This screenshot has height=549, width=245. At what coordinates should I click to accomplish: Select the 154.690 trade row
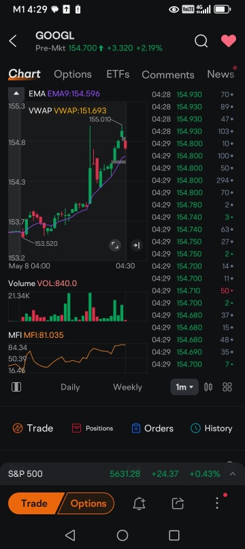click(x=193, y=352)
